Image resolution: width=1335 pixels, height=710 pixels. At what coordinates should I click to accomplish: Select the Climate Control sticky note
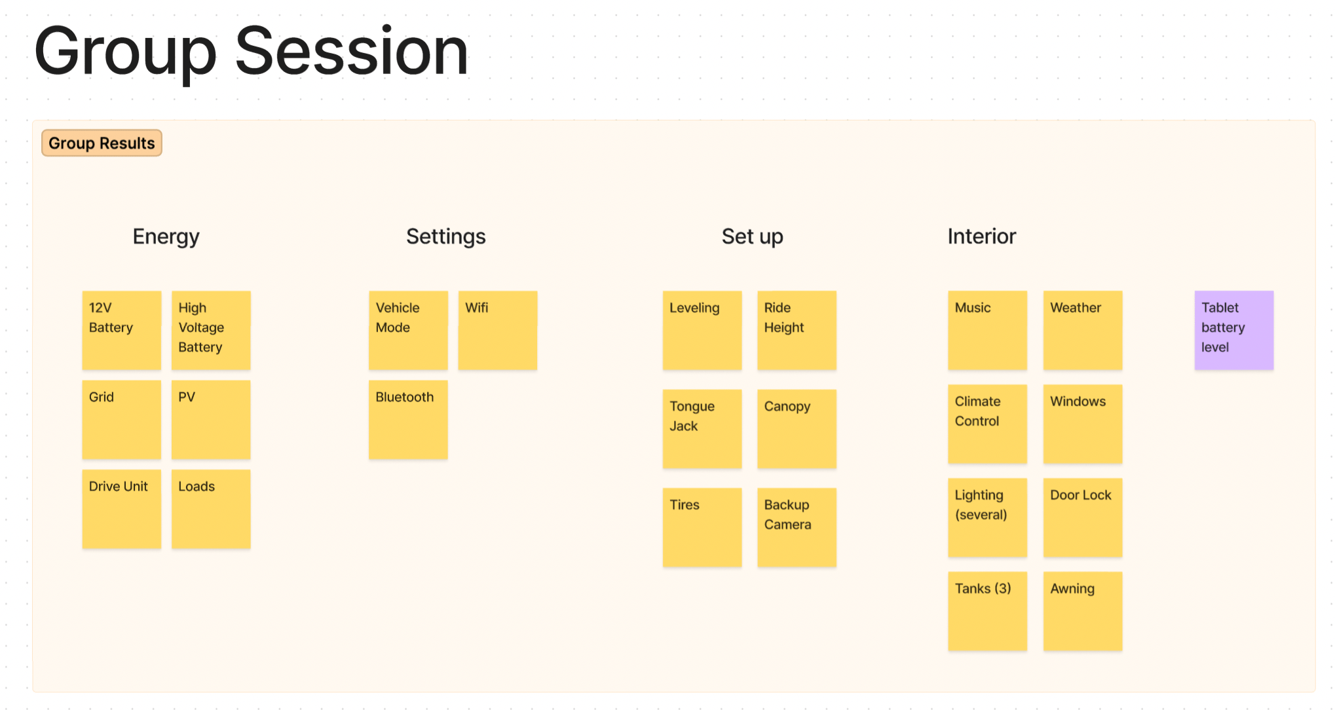point(987,424)
